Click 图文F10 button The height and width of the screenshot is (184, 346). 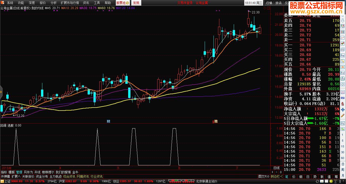point(264,176)
